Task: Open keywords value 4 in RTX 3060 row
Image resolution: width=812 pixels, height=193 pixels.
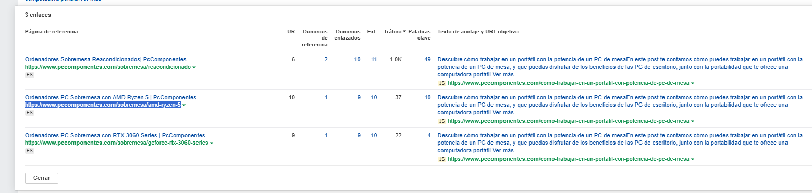Action: point(429,135)
